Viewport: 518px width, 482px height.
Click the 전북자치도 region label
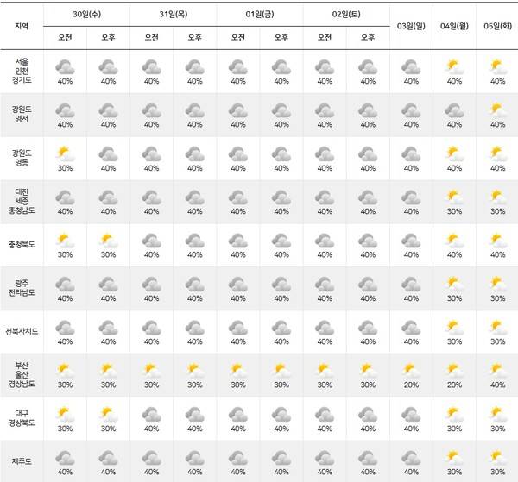(x=22, y=331)
